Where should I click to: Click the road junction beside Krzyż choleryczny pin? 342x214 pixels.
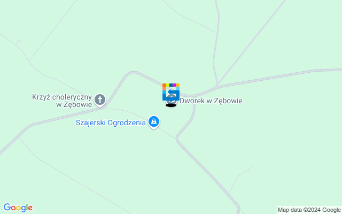click(104, 108)
